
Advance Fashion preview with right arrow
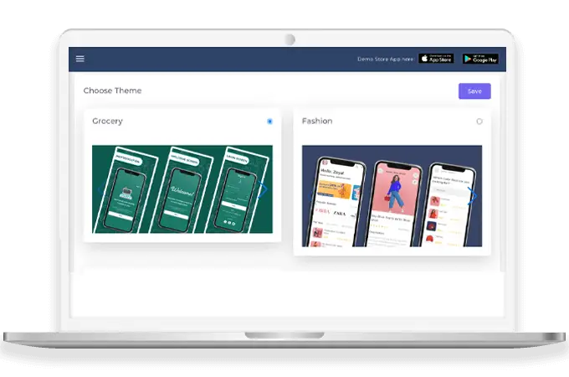pos(473,197)
